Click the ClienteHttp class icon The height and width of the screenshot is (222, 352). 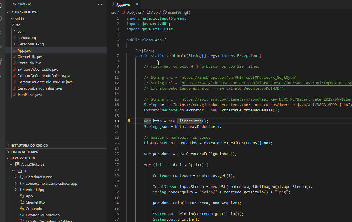(22, 202)
